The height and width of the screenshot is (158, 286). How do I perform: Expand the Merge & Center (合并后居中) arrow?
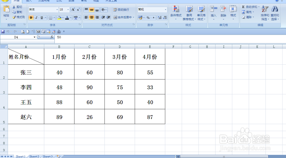pos(134,17)
